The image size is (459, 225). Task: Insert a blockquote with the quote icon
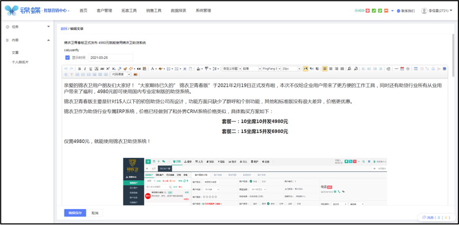(x=139, y=69)
